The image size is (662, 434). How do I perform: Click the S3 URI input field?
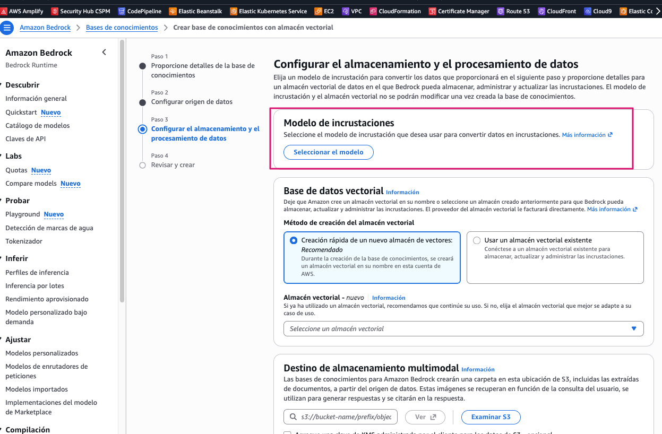(x=340, y=417)
